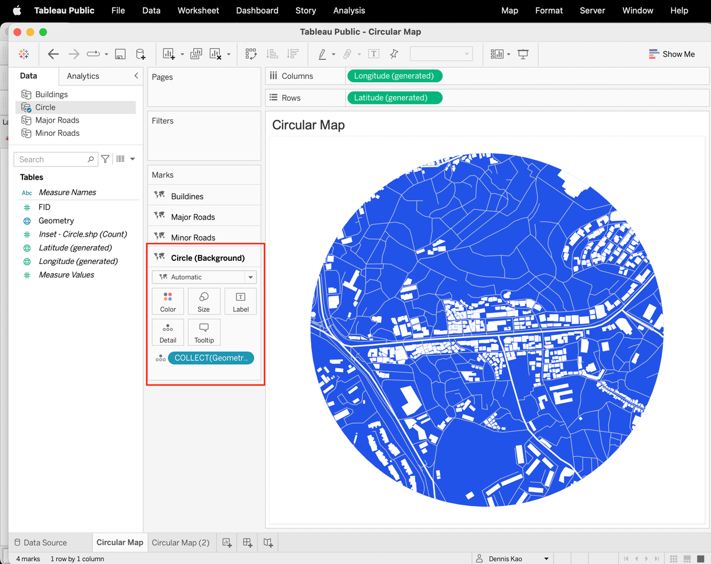
Task: Open the Story menu
Action: pos(306,10)
